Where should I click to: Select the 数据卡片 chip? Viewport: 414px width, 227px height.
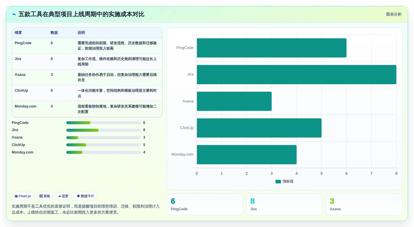pos(85,196)
